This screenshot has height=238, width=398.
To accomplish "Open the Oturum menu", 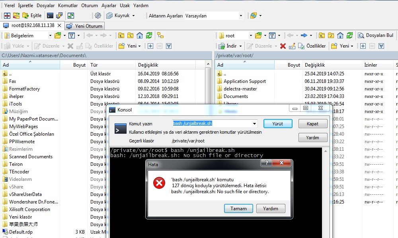I will point(89,5).
